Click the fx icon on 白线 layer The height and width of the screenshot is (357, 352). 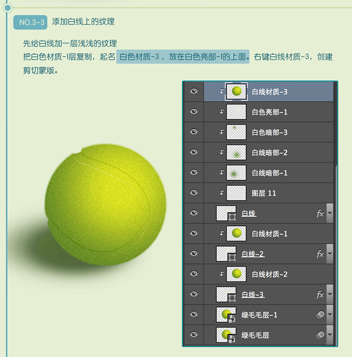pos(320,213)
